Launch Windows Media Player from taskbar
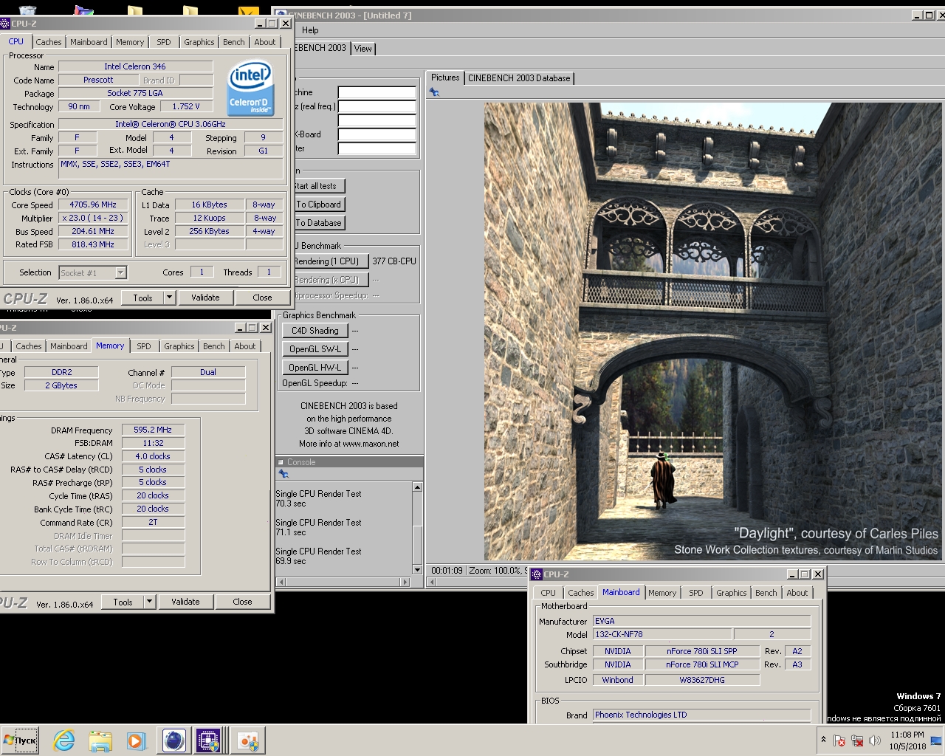Image resolution: width=945 pixels, height=756 pixels. point(135,740)
